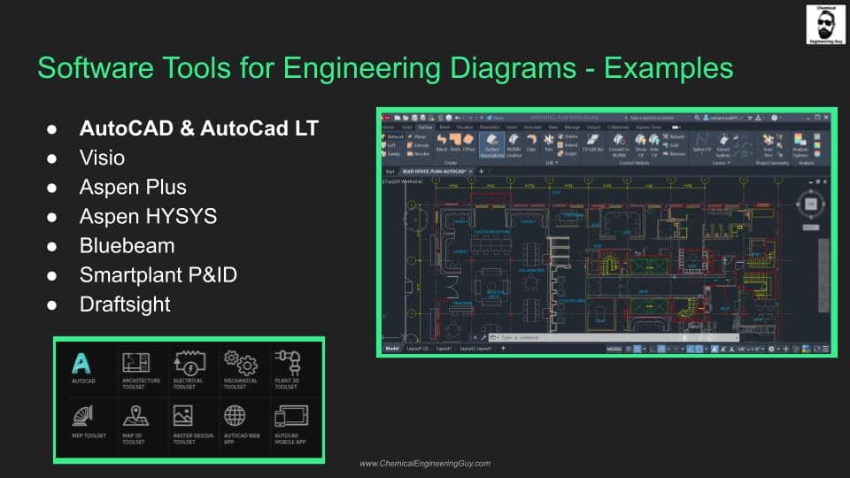Open the workspace switching gear in status bar
850x478 pixels.
coord(771,349)
